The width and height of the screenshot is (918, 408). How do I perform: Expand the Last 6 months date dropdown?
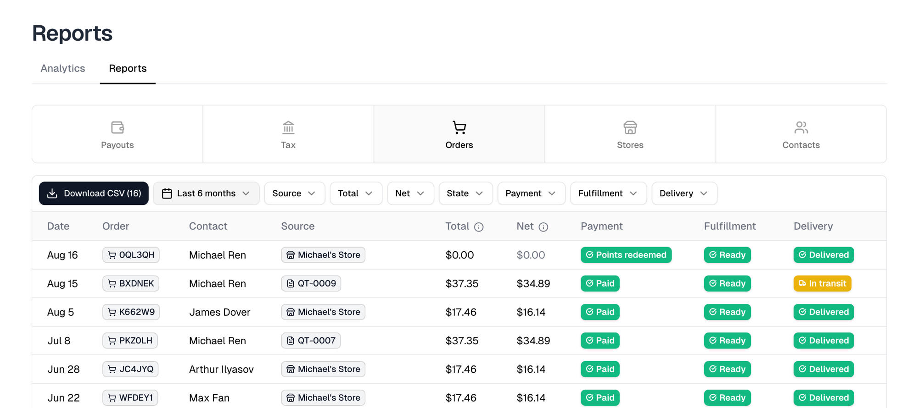click(x=206, y=193)
